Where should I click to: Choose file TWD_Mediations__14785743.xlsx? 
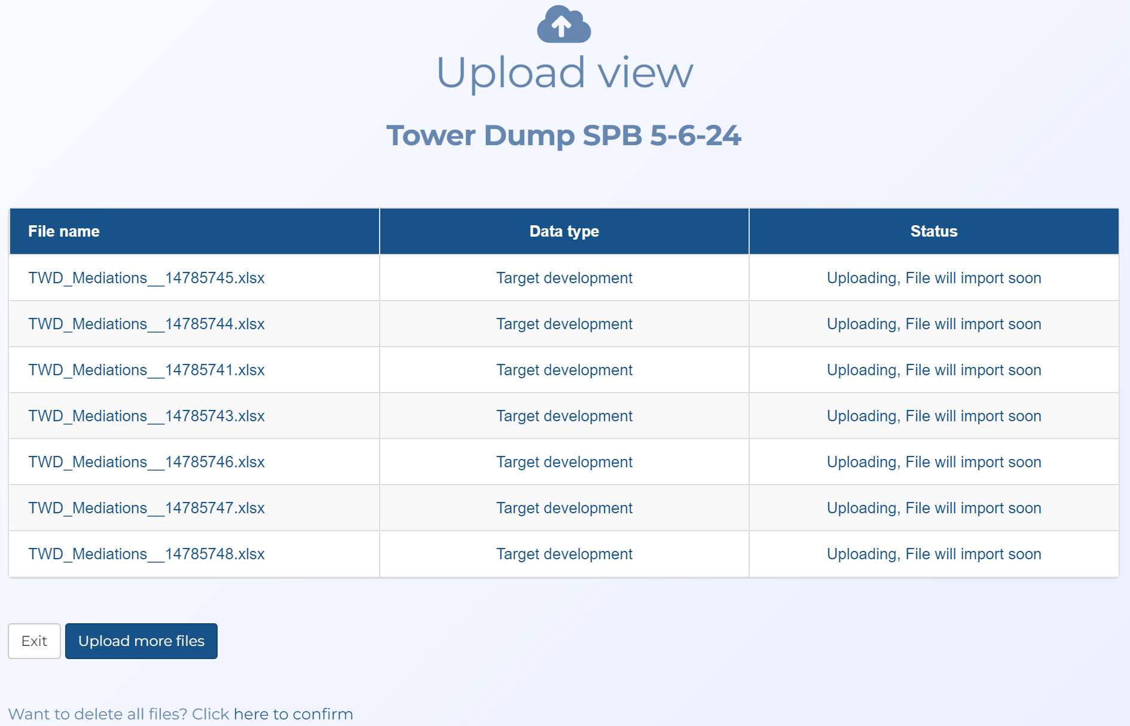[146, 416]
